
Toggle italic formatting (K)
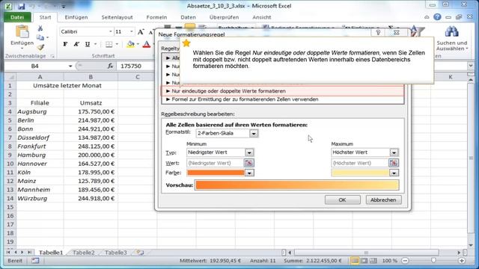point(76,45)
